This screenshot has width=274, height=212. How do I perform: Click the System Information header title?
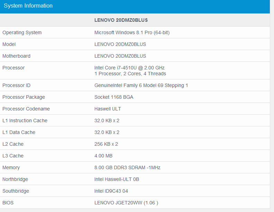(x=28, y=6)
